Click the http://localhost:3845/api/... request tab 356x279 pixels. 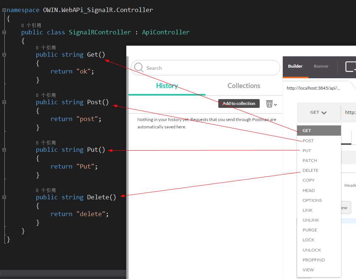[313, 88]
